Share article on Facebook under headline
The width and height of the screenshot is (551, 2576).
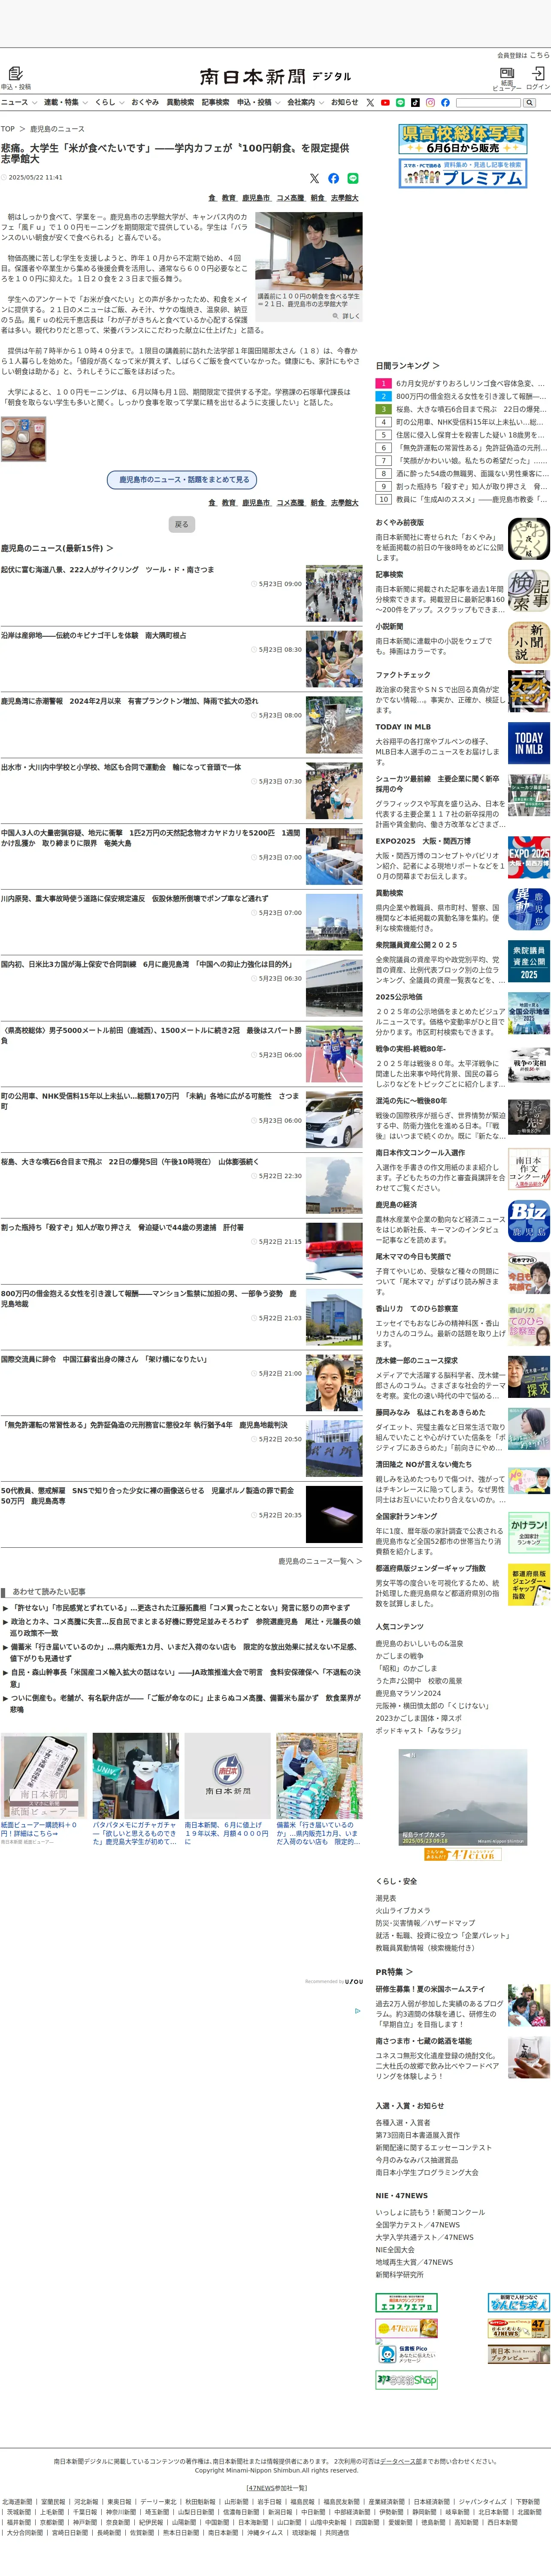tap(333, 178)
